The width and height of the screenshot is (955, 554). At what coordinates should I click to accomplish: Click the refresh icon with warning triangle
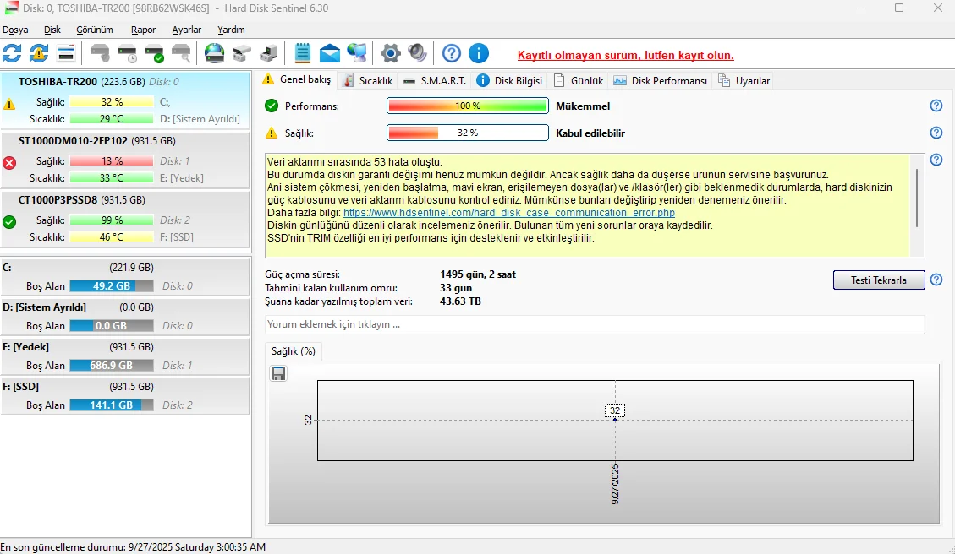[x=39, y=53]
